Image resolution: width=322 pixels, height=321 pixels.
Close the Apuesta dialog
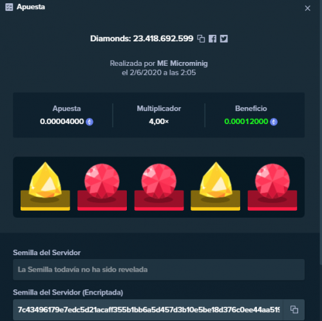[307, 8]
